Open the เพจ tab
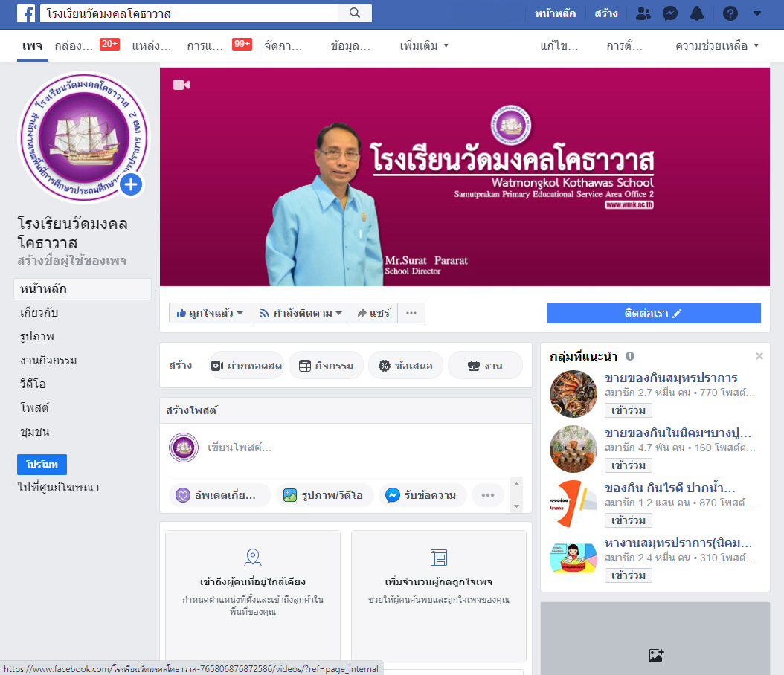Viewport: 784px width, 675px height. [33, 46]
